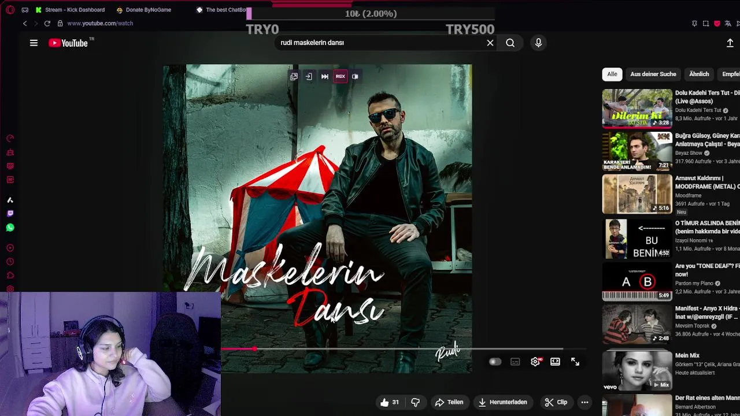
Task: Open ad blocker shield icon
Action: click(x=717, y=23)
